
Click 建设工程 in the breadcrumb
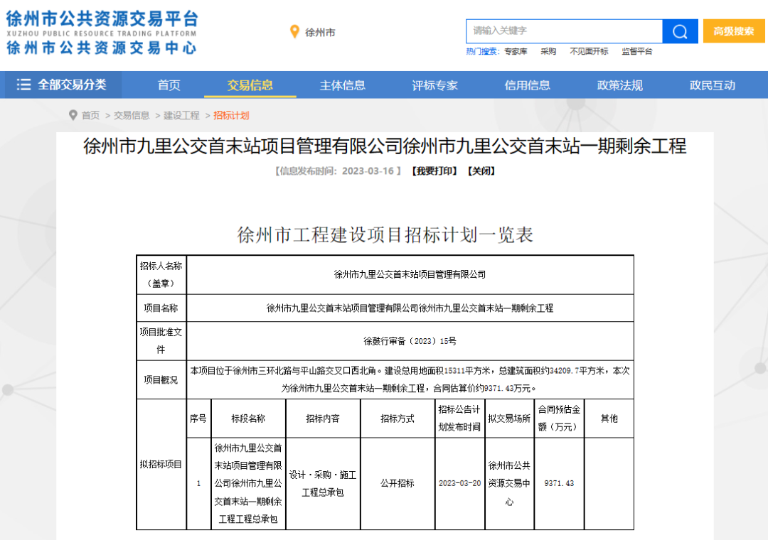pos(181,116)
